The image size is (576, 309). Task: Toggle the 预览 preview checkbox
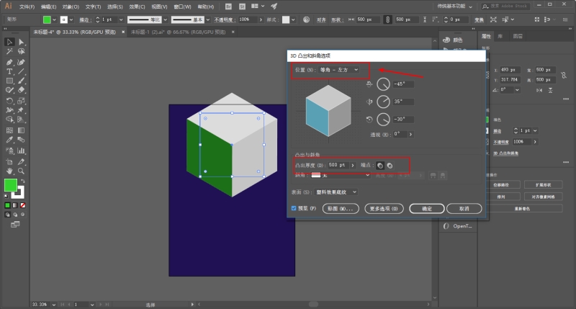294,208
